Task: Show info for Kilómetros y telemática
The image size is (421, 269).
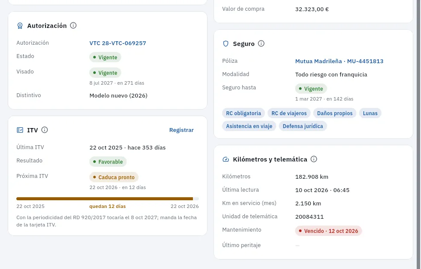Action: click(x=314, y=159)
